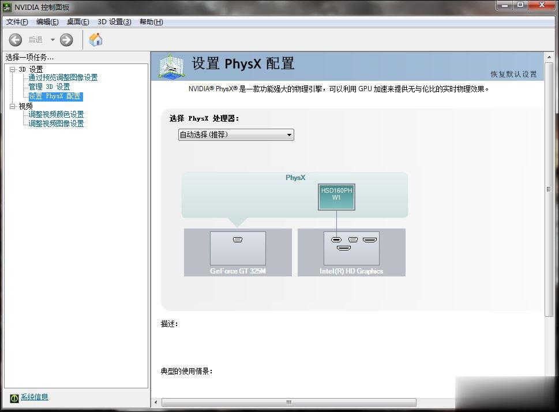Open the 帮助(H) menu
559x412 pixels.
(x=151, y=22)
